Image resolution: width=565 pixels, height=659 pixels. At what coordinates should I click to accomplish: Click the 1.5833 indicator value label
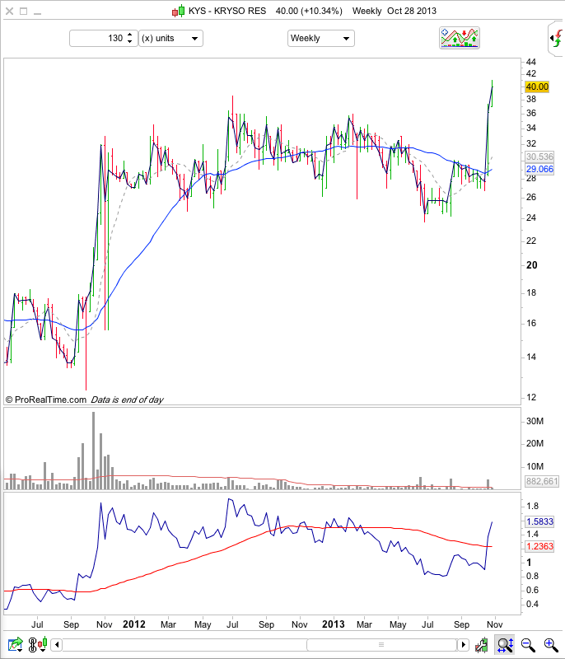[539, 521]
